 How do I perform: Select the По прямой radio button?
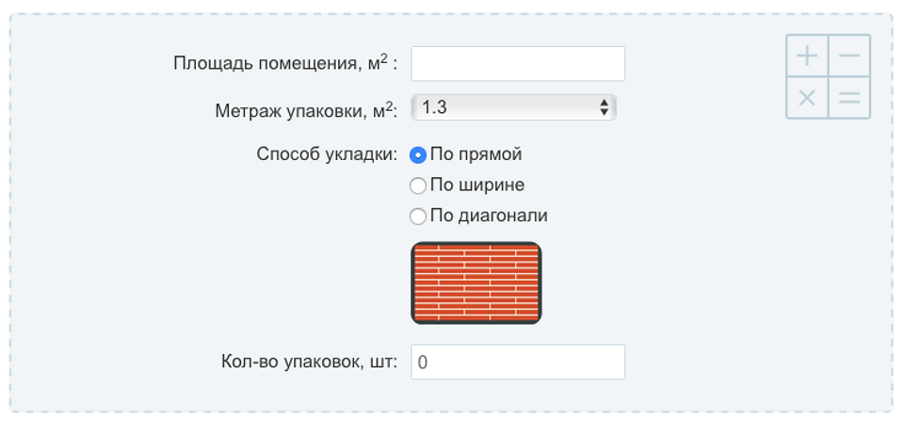pyautogui.click(x=418, y=155)
